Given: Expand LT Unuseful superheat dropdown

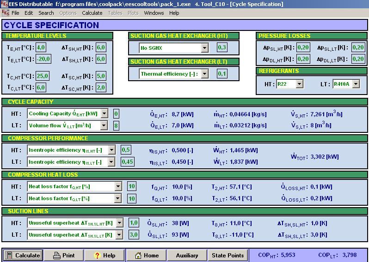Looking at the screenshot, I should (119, 234).
